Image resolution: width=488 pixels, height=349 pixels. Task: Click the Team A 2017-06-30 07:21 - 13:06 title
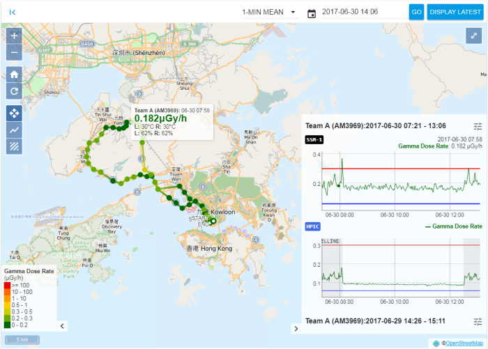(x=375, y=126)
